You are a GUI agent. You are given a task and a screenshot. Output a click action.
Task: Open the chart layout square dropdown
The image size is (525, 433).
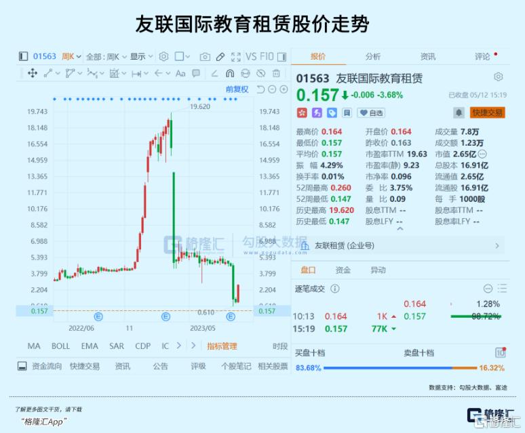click(x=182, y=56)
